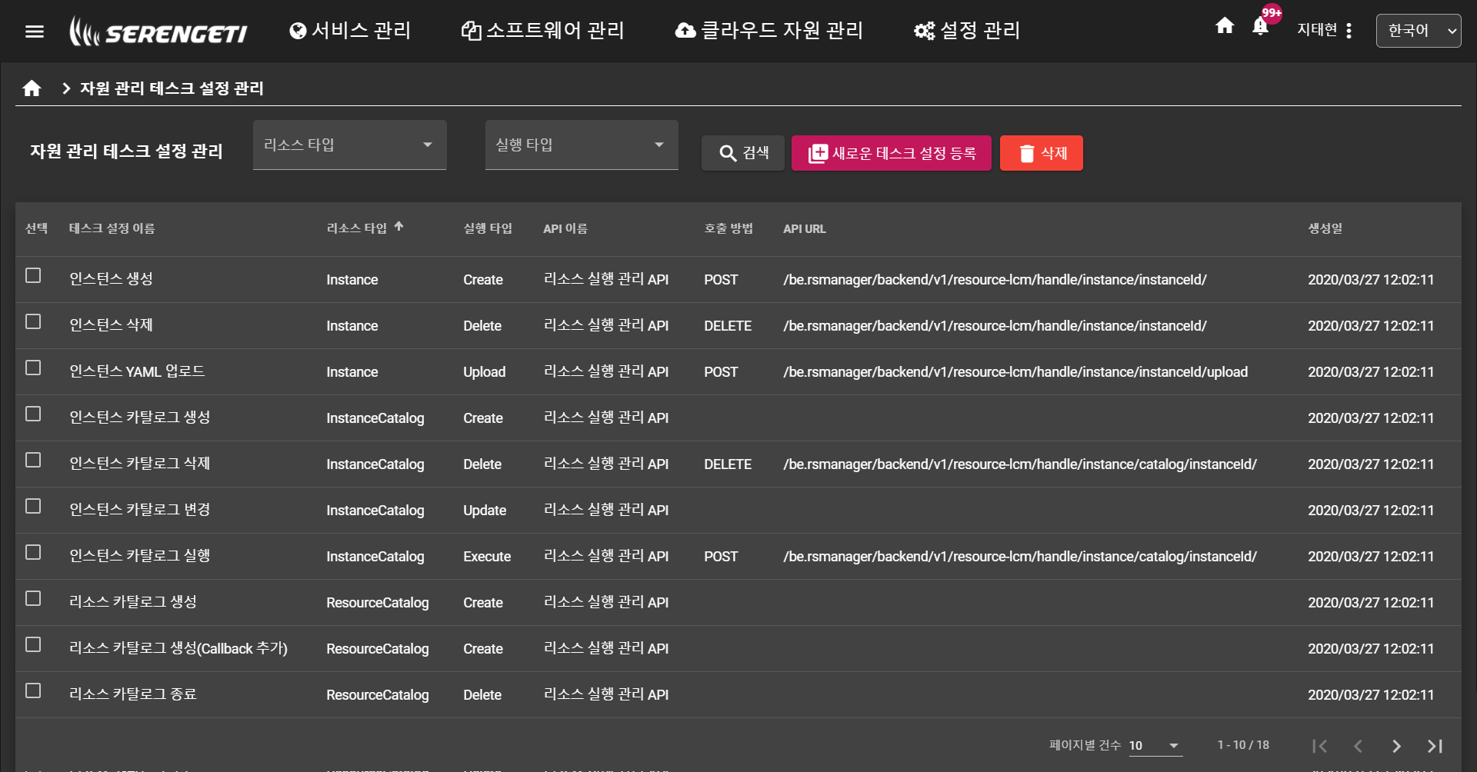Check the 인스턴스 생성 row checkbox
This screenshot has height=772, width=1477.
[x=33, y=275]
